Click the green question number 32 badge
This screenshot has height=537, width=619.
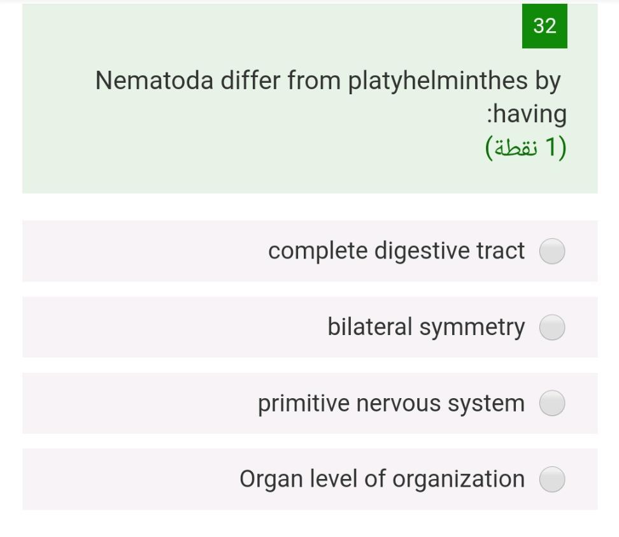[544, 26]
